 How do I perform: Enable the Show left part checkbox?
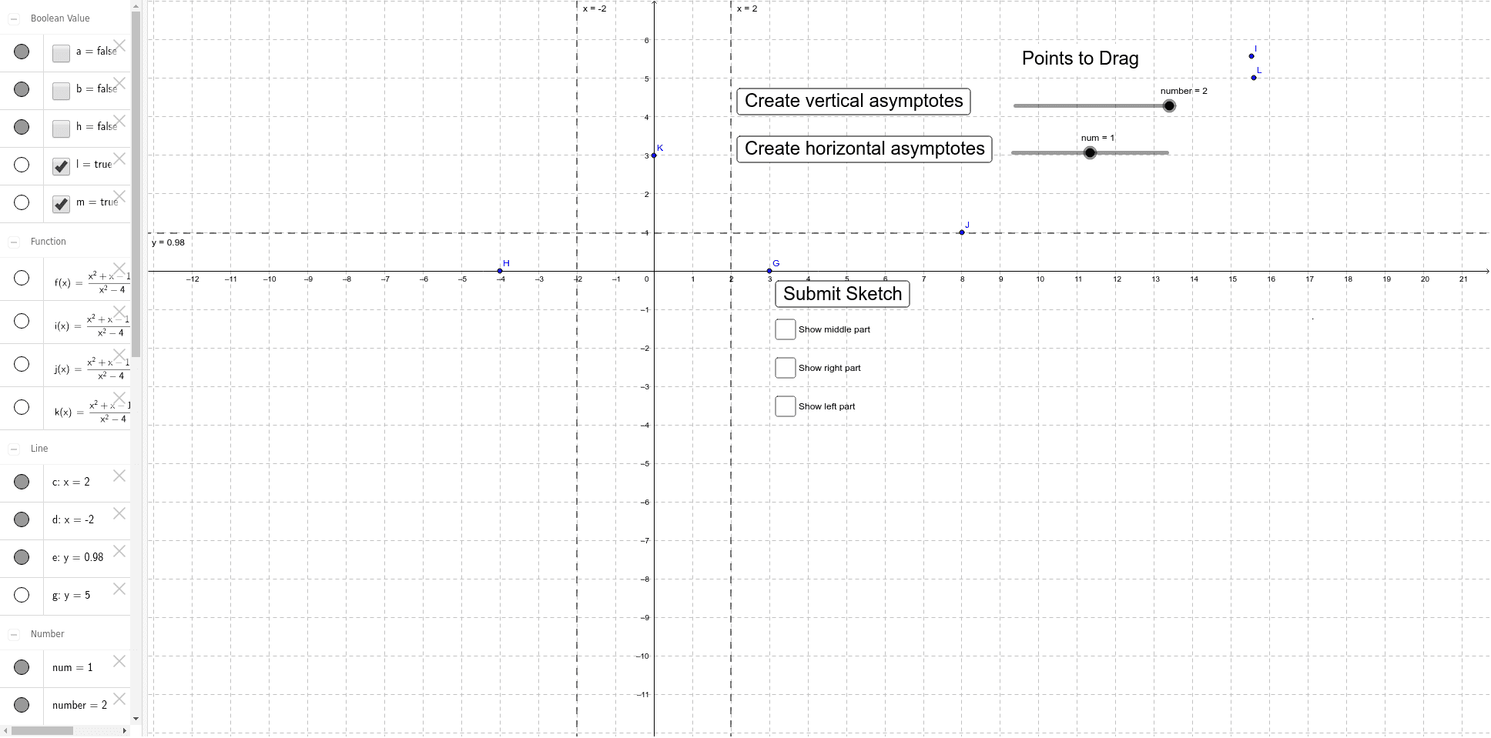pos(785,406)
